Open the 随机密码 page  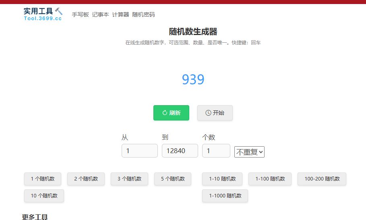click(143, 15)
